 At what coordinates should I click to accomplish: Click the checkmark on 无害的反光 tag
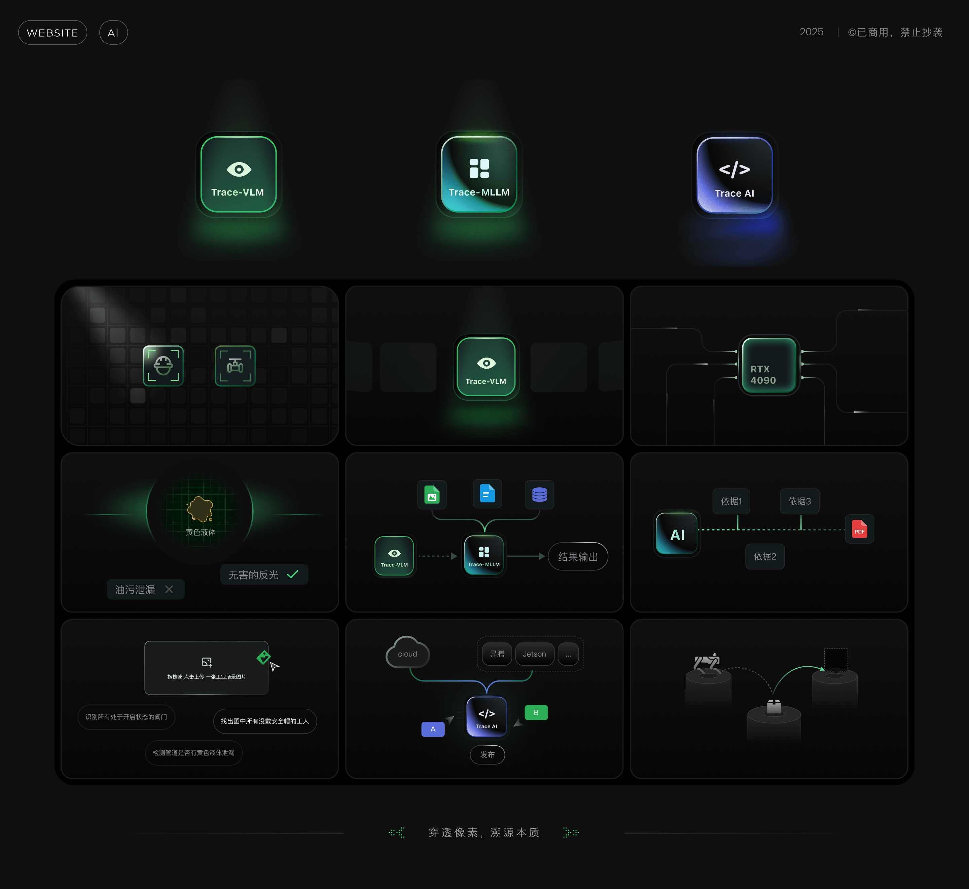[x=292, y=575]
